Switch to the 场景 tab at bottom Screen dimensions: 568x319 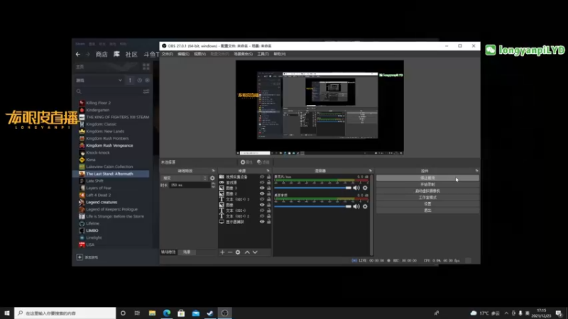(x=187, y=252)
